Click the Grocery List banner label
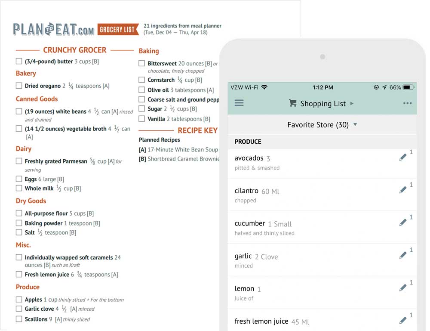430x331 pixels. (x=118, y=29)
